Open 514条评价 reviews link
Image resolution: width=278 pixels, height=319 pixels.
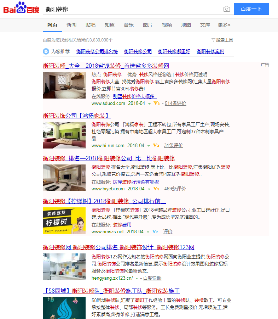coord(175,103)
